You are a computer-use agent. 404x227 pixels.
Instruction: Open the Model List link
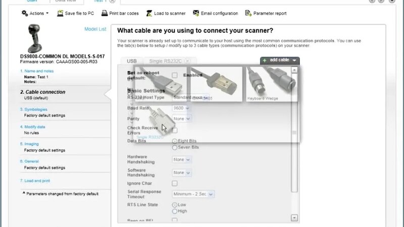pos(95,29)
